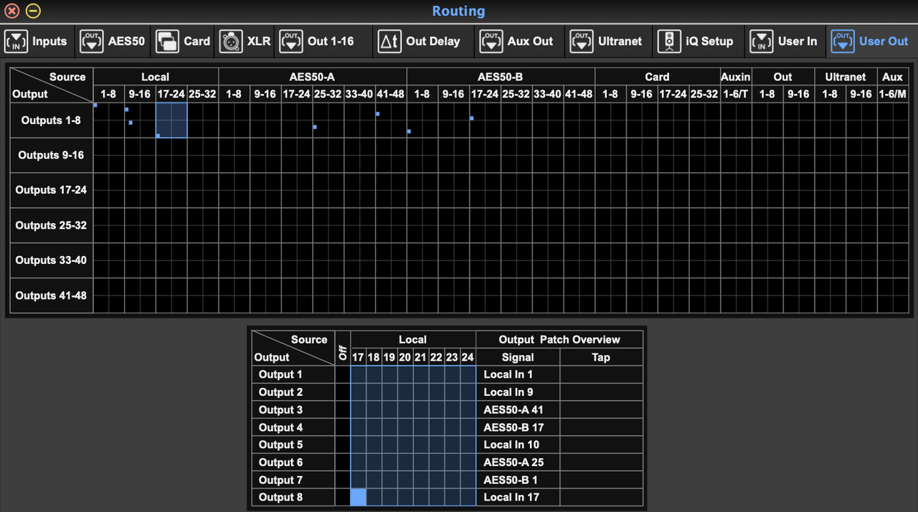This screenshot has width=918, height=512.
Task: Click the Tap cell for Output 1
Action: pyautogui.click(x=601, y=374)
